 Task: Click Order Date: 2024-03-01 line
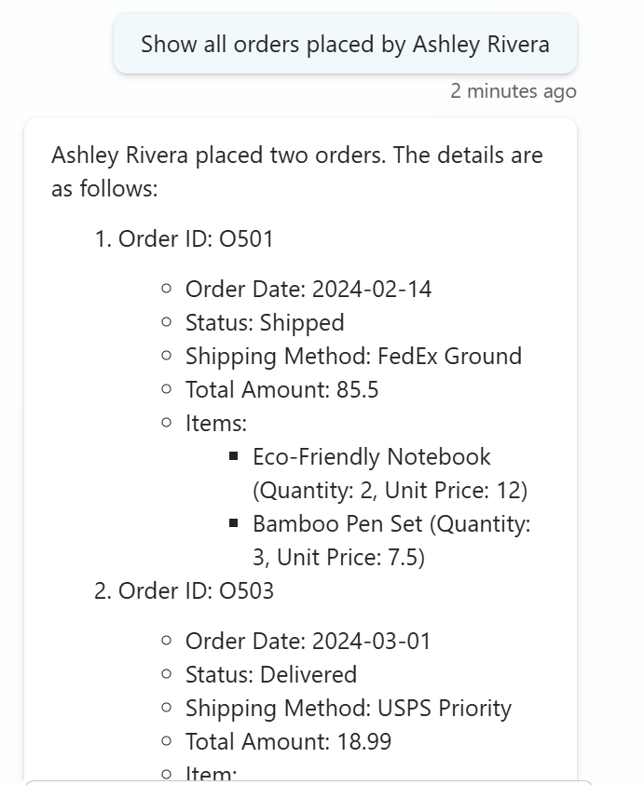tap(308, 641)
